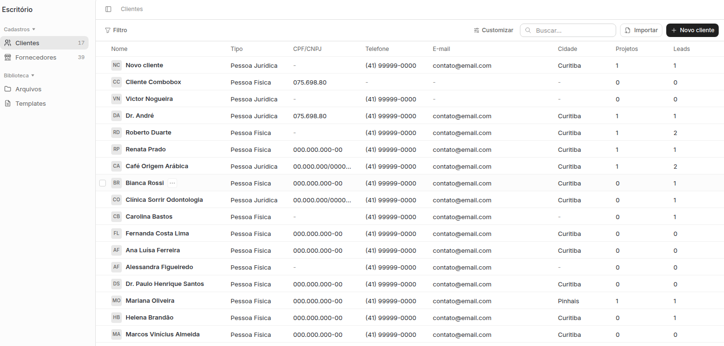This screenshot has width=724, height=346.
Task: Click the BR avatar for Bianca Rossi
Action: 116,183
